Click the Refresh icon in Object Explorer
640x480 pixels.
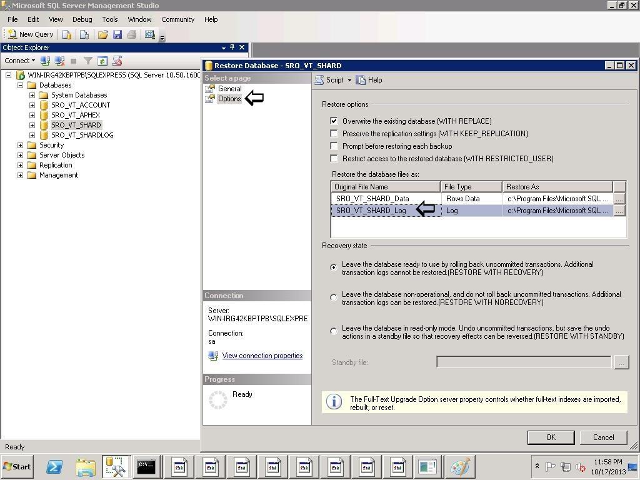[102, 61]
